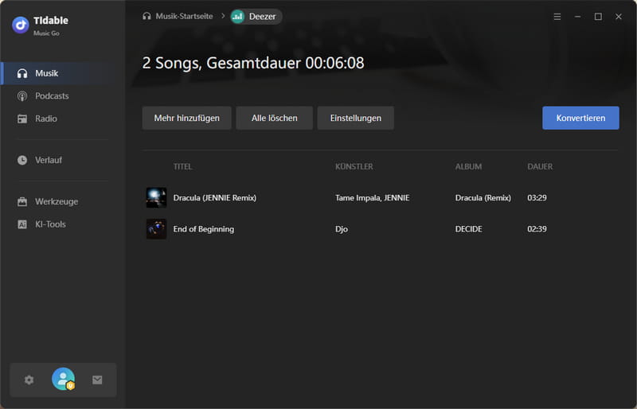This screenshot has height=409, width=637.
Task: Click the 2 Songs, Gesamtdauer heading
Action: [x=253, y=64]
